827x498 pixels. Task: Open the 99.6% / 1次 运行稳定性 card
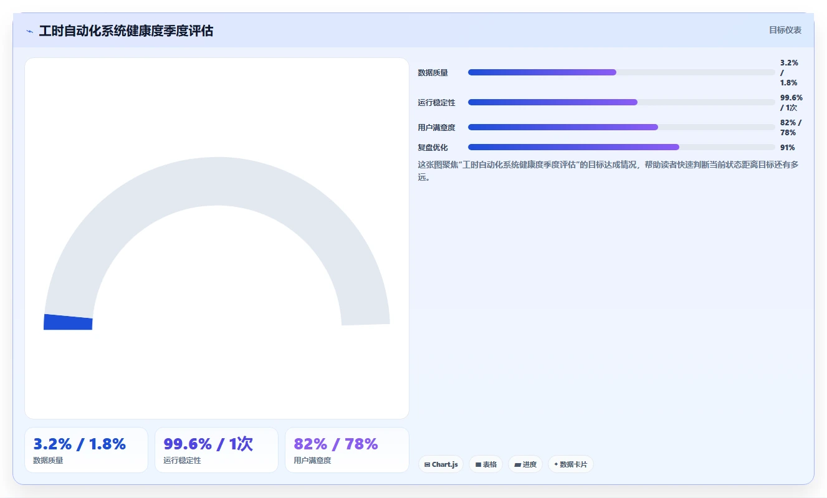coord(216,450)
